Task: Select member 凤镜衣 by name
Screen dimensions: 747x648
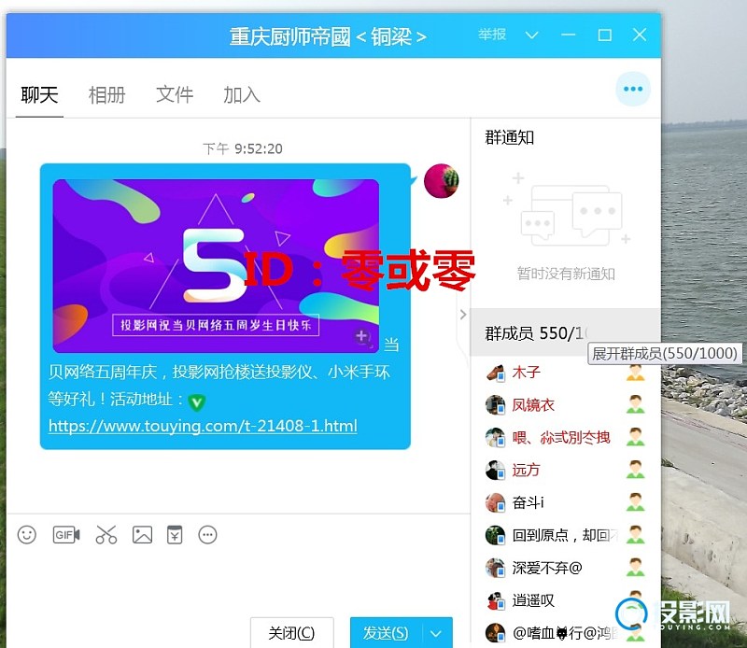Action: (533, 404)
